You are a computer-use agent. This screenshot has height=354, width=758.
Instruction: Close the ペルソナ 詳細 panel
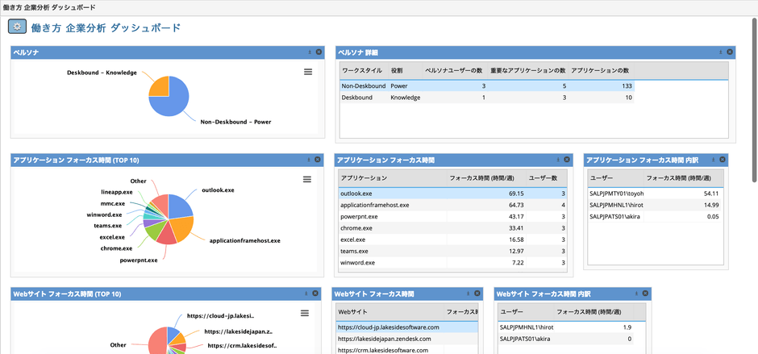click(x=730, y=52)
